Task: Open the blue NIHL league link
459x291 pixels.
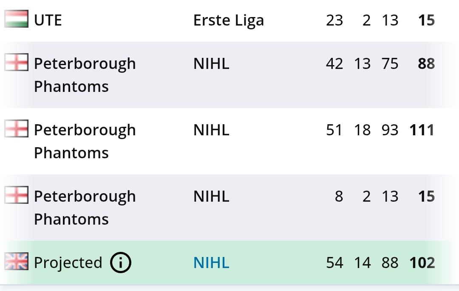Action: pos(211,262)
